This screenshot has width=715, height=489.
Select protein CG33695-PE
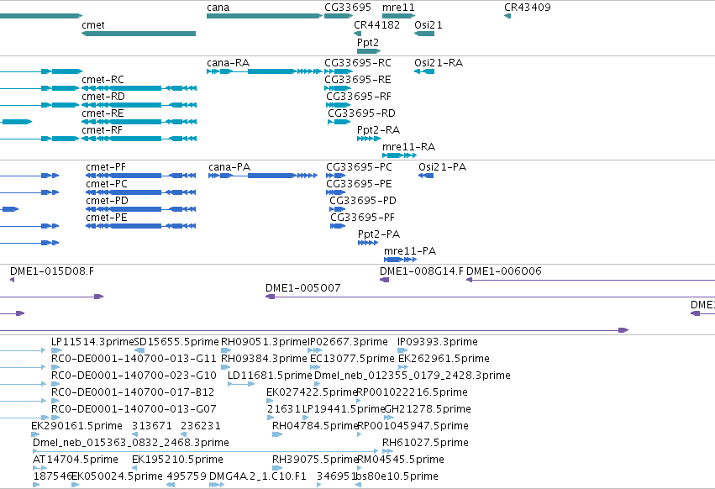(x=335, y=193)
